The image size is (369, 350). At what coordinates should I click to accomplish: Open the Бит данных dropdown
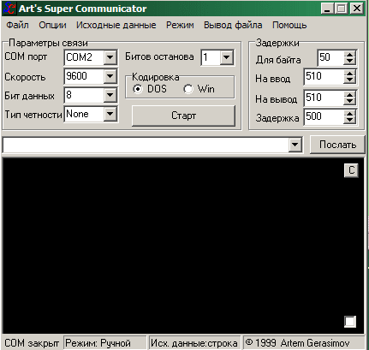110,95
